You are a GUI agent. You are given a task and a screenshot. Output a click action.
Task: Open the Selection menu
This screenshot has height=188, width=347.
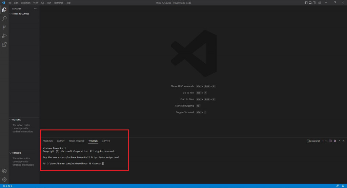pos(26,3)
